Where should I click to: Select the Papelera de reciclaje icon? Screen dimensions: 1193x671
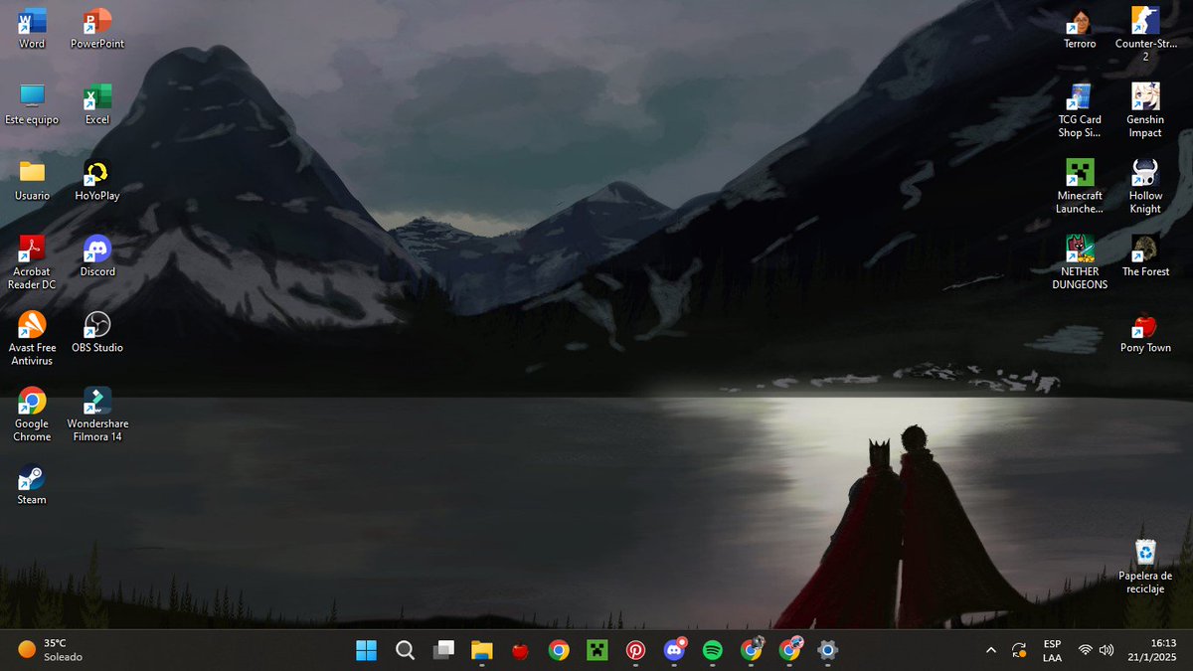[x=1145, y=566]
